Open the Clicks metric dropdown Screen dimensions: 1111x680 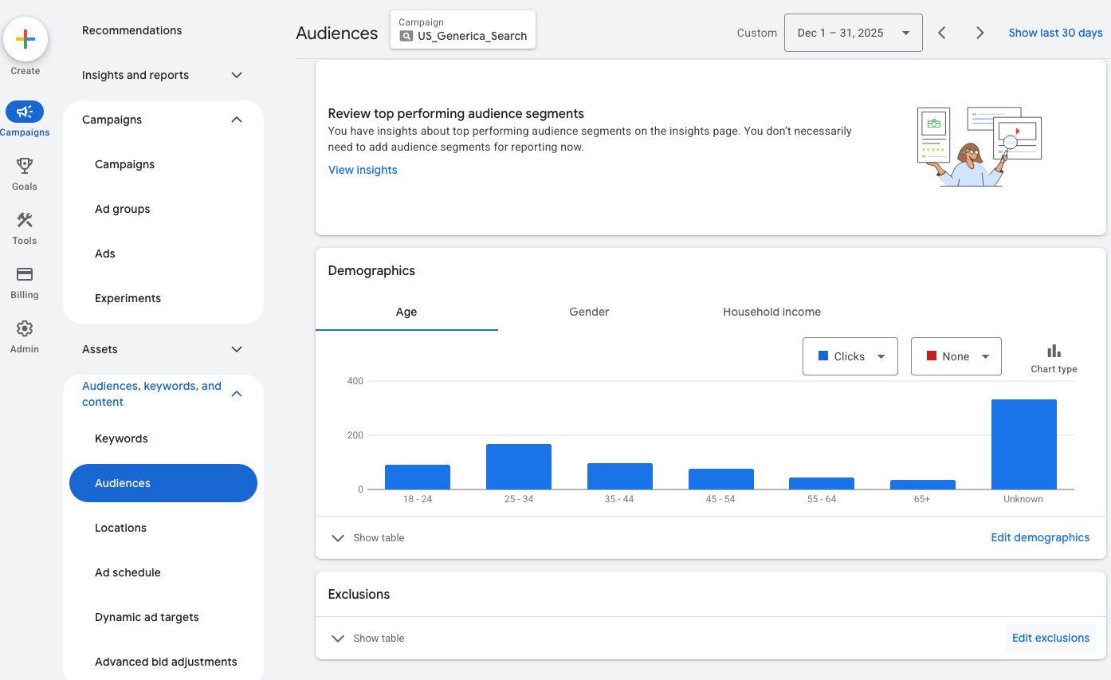coord(850,356)
